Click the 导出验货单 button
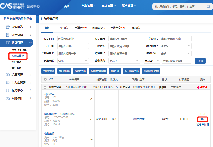 (48, 71)
